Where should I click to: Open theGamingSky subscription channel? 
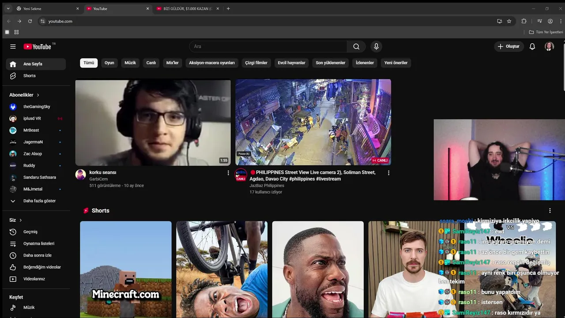tap(36, 107)
